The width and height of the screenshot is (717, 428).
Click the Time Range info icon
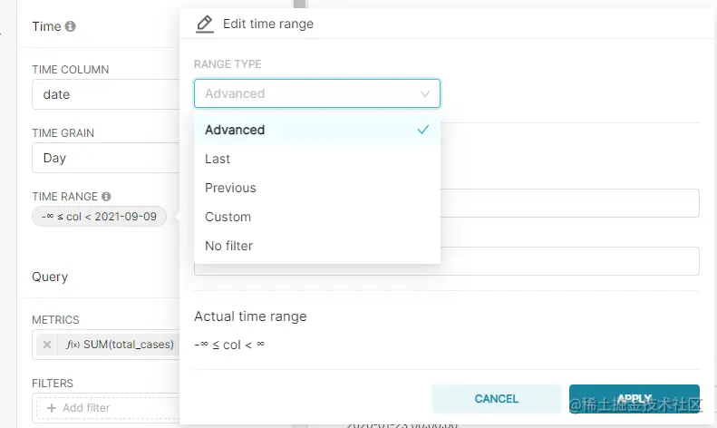106,196
